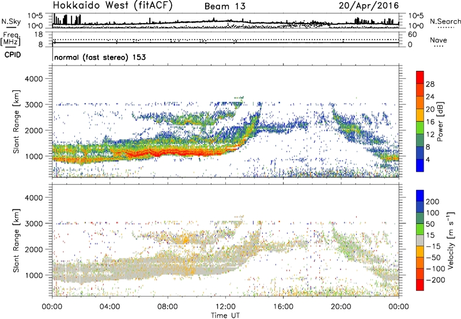The height and width of the screenshot is (319, 461).
Task: Click the 50 label on velocity colorbar
Action: [430, 224]
